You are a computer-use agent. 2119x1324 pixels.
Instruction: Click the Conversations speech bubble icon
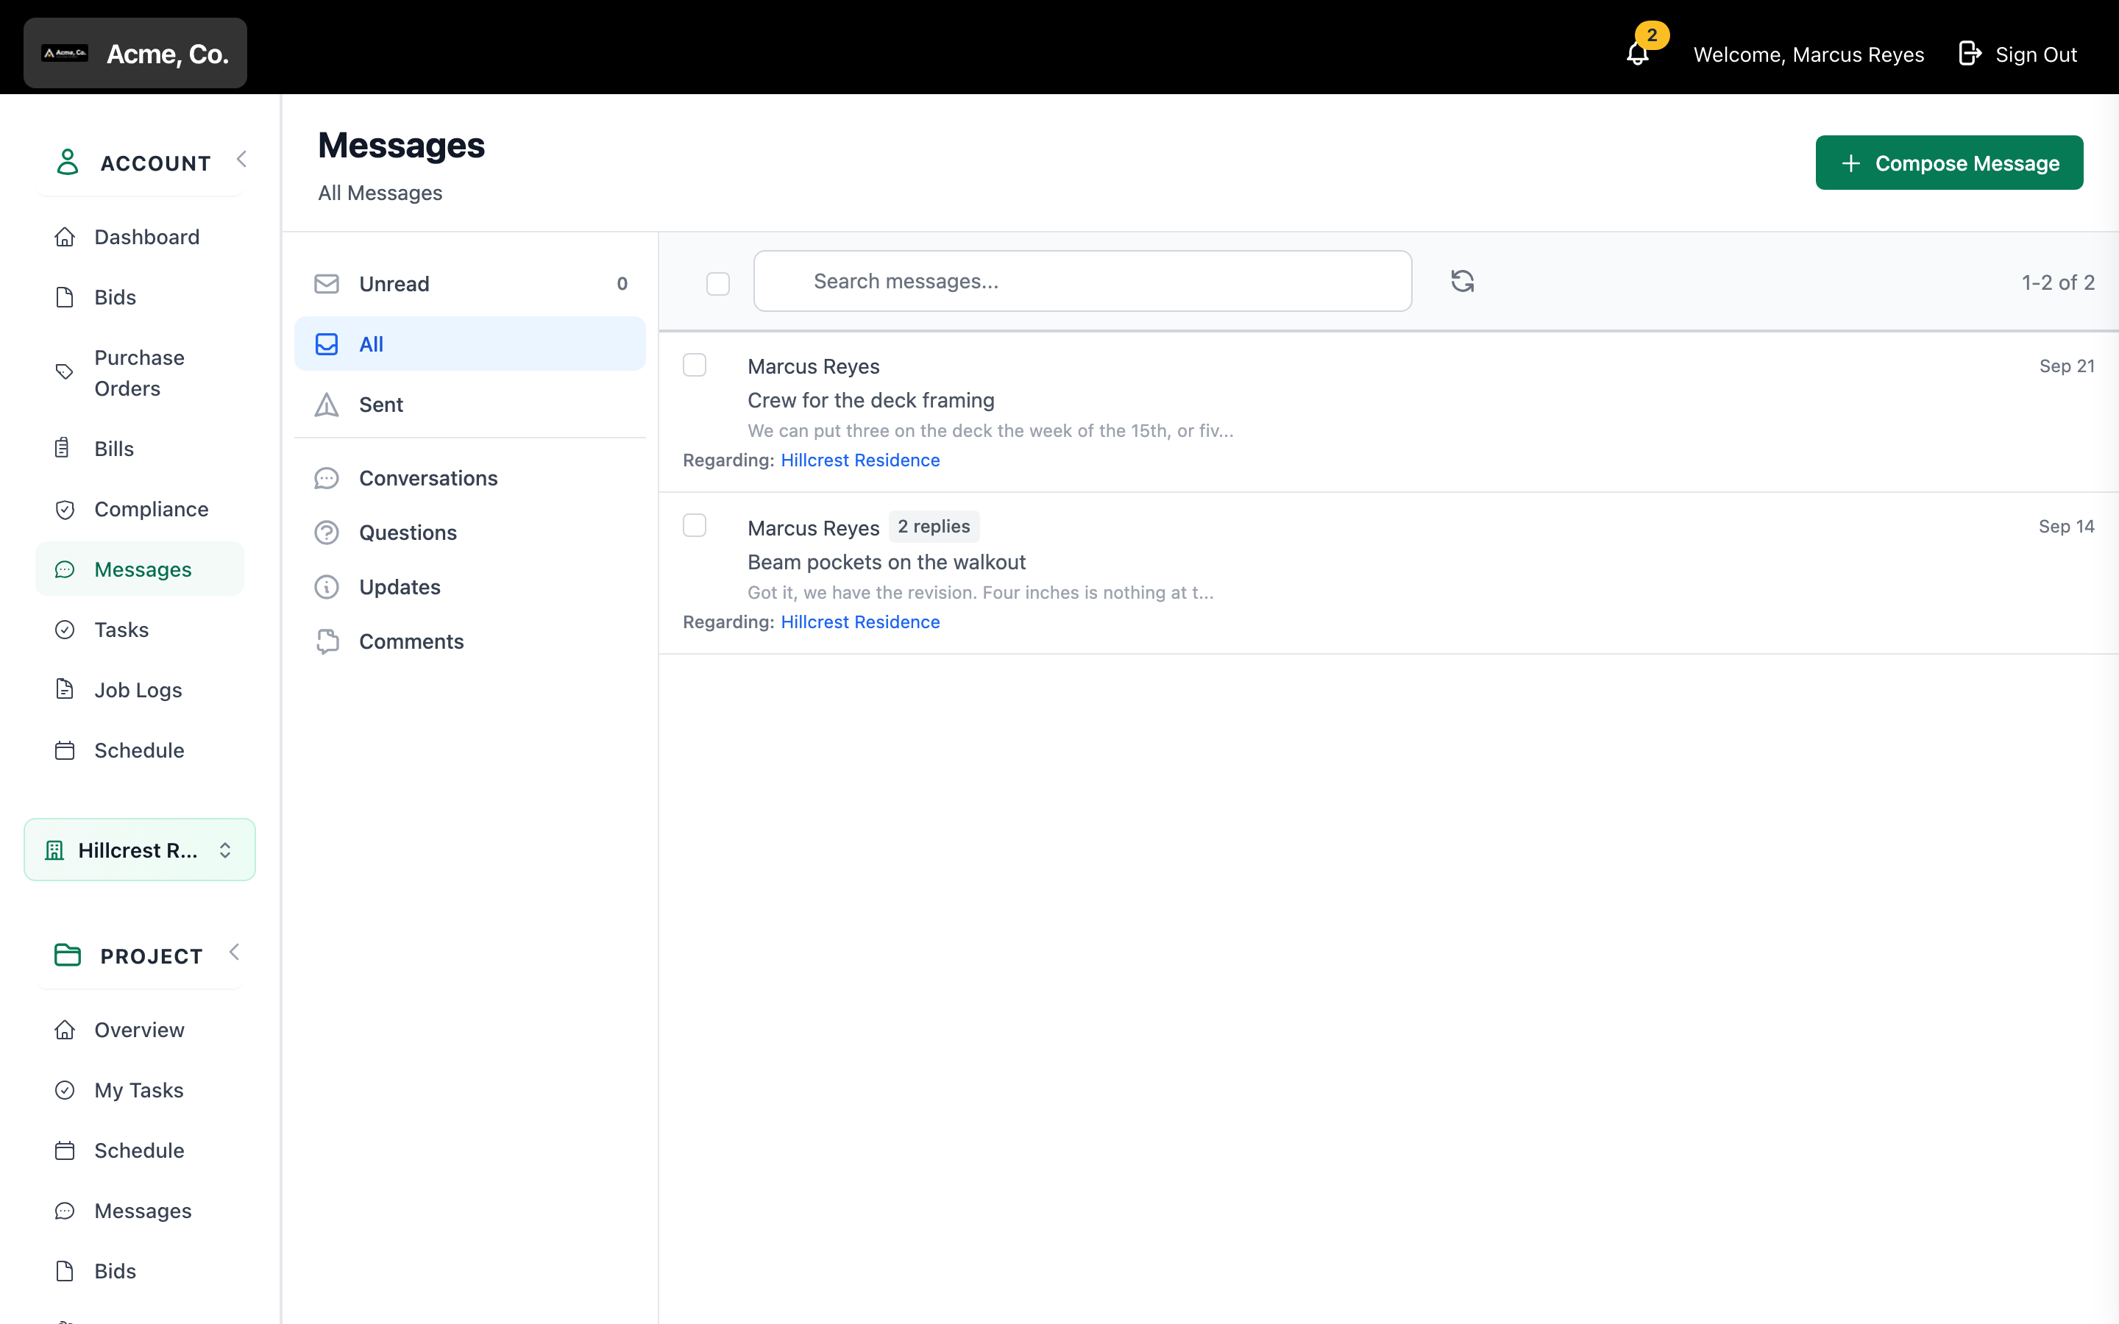pyautogui.click(x=327, y=478)
